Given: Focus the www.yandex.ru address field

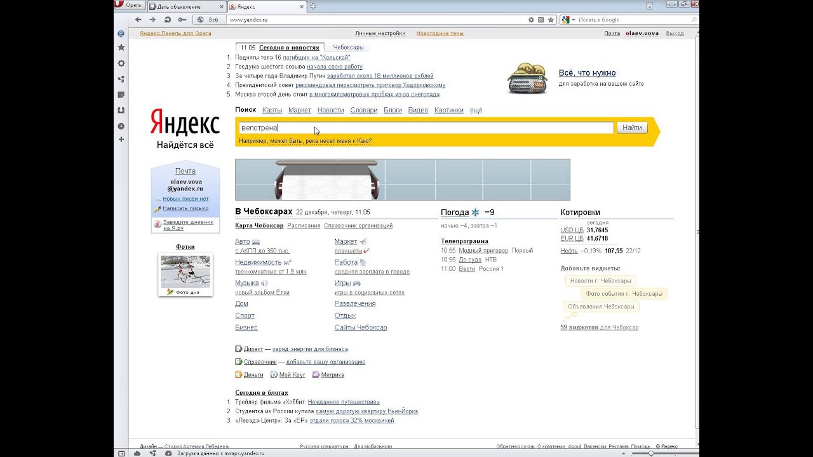Looking at the screenshot, I should coord(375,20).
